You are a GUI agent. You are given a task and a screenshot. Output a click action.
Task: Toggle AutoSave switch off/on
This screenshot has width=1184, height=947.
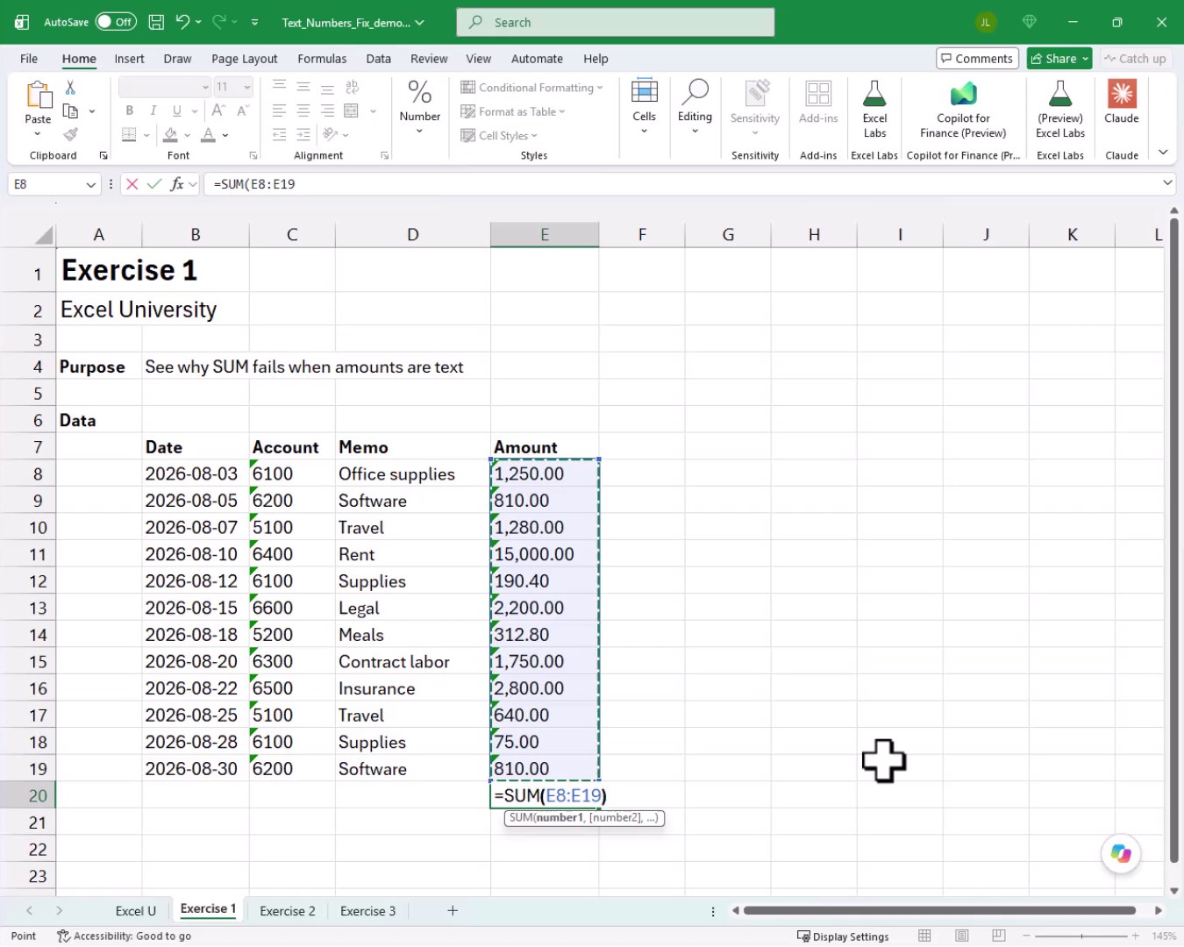pyautogui.click(x=116, y=22)
